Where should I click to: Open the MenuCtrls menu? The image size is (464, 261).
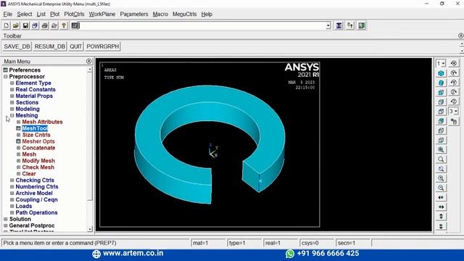(x=184, y=14)
